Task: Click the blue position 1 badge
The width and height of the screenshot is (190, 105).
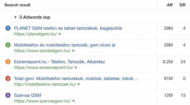Action: 8,28
